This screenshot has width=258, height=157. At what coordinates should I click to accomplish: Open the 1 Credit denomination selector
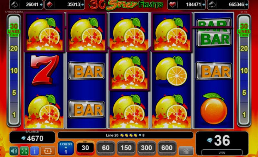tap(66, 148)
